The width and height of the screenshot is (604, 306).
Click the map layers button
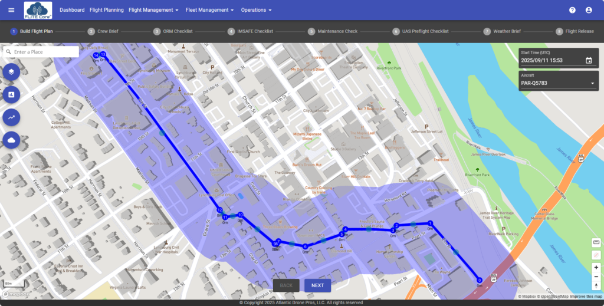coord(11,72)
